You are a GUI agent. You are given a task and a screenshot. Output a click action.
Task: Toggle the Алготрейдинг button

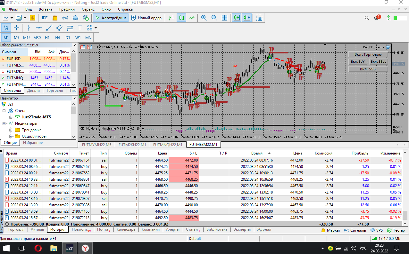click(x=111, y=18)
